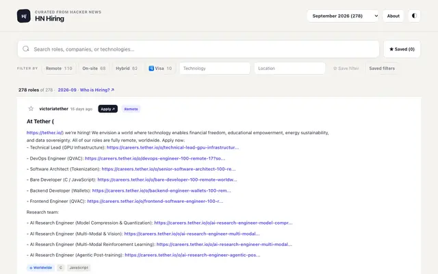This screenshot has width=438, height=274.
Task: Click the HN Hiring logo icon
Action: tap(24, 16)
